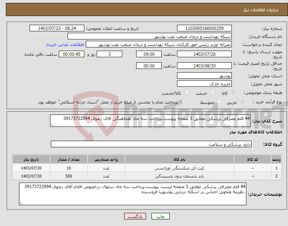Click the announcement date field 1403/07/23 - 08:24

[57, 28]
